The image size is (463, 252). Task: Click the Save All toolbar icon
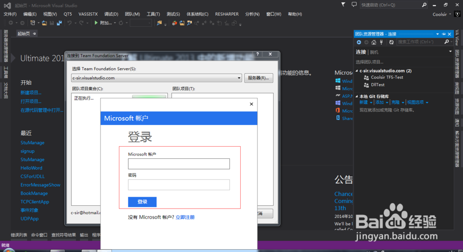tap(59, 23)
